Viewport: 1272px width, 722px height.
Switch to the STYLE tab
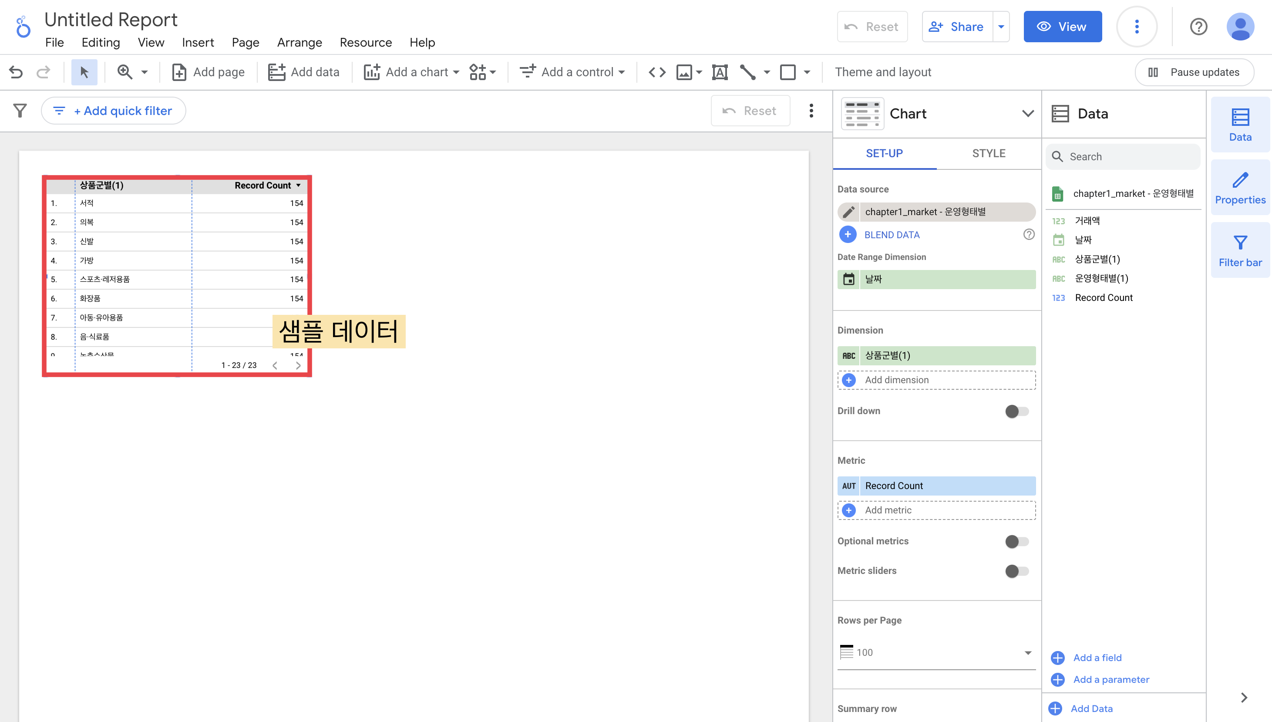[989, 154]
